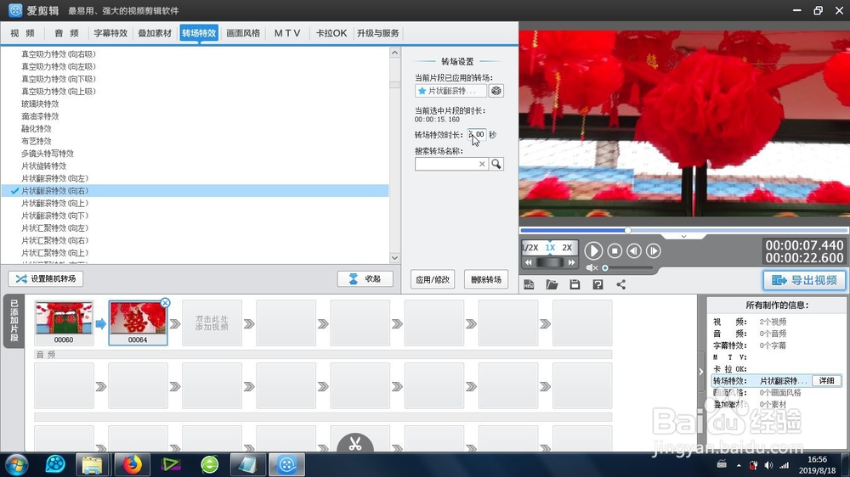Click the volume slider knob
Screen dimensions: 850x477
coord(605,267)
